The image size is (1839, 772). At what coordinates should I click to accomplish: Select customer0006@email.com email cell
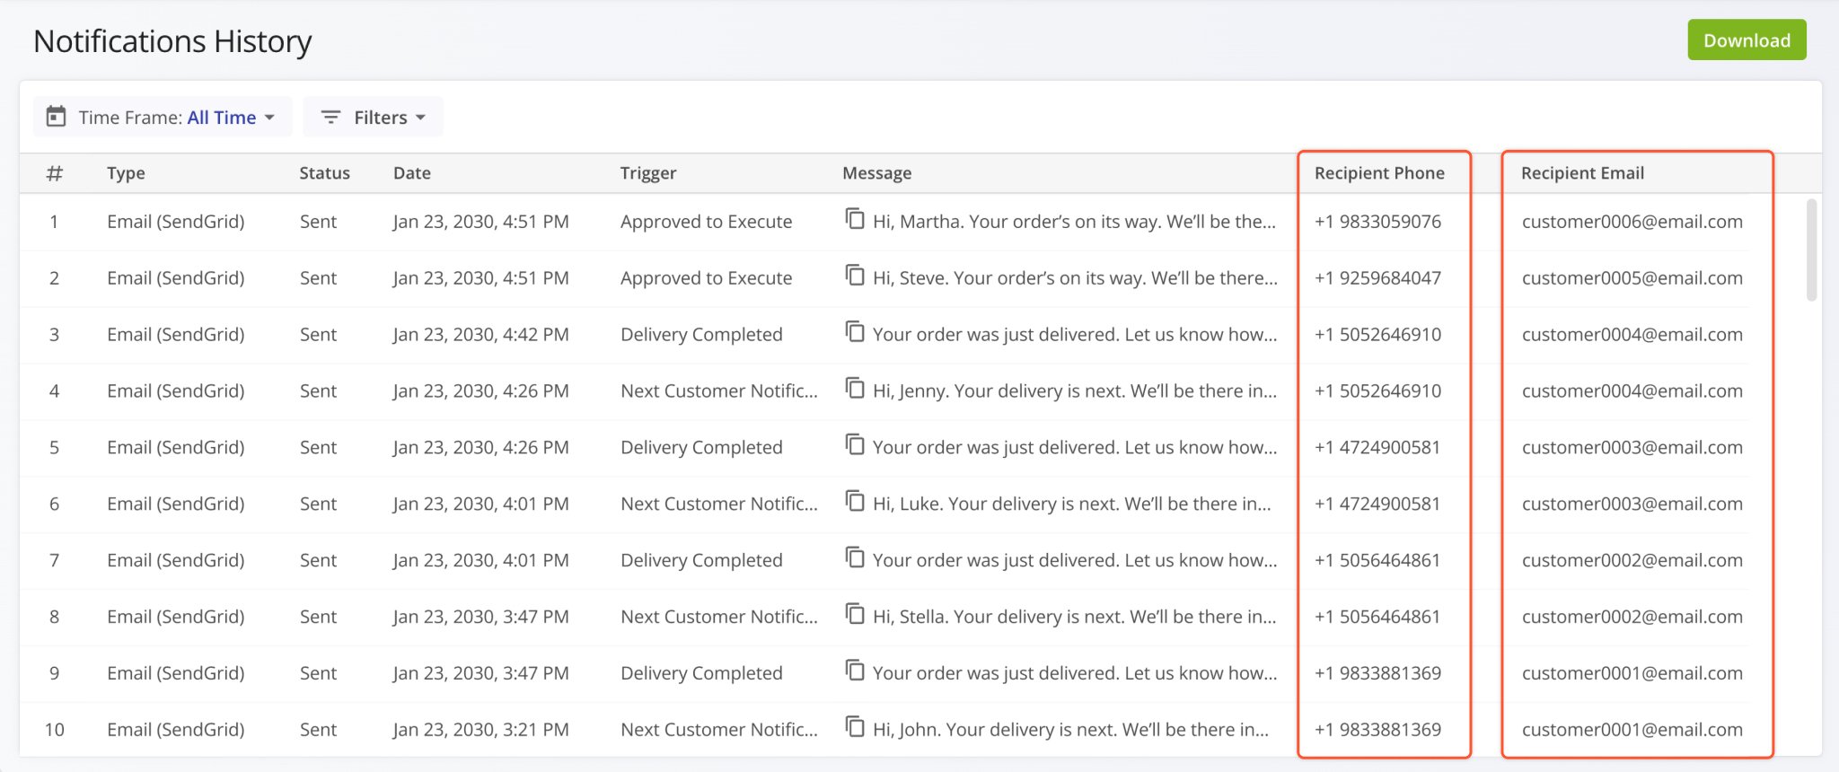click(1632, 222)
